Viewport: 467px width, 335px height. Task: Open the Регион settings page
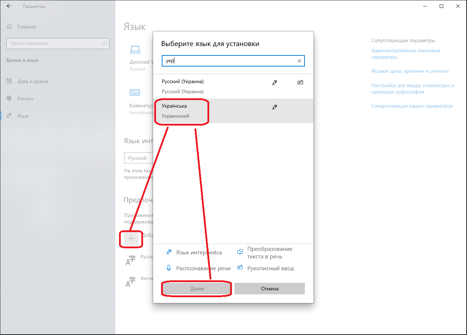[x=25, y=99]
